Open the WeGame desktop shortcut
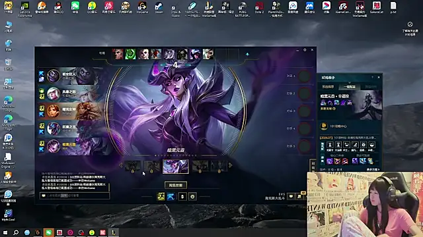Image resolution: width=423 pixels, height=237 pixels. pos(142,8)
